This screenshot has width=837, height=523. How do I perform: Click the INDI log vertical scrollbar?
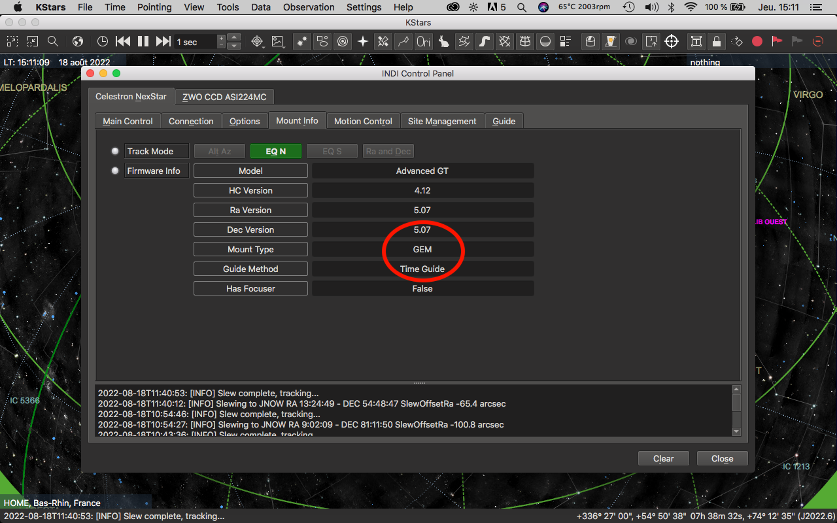coord(736,411)
